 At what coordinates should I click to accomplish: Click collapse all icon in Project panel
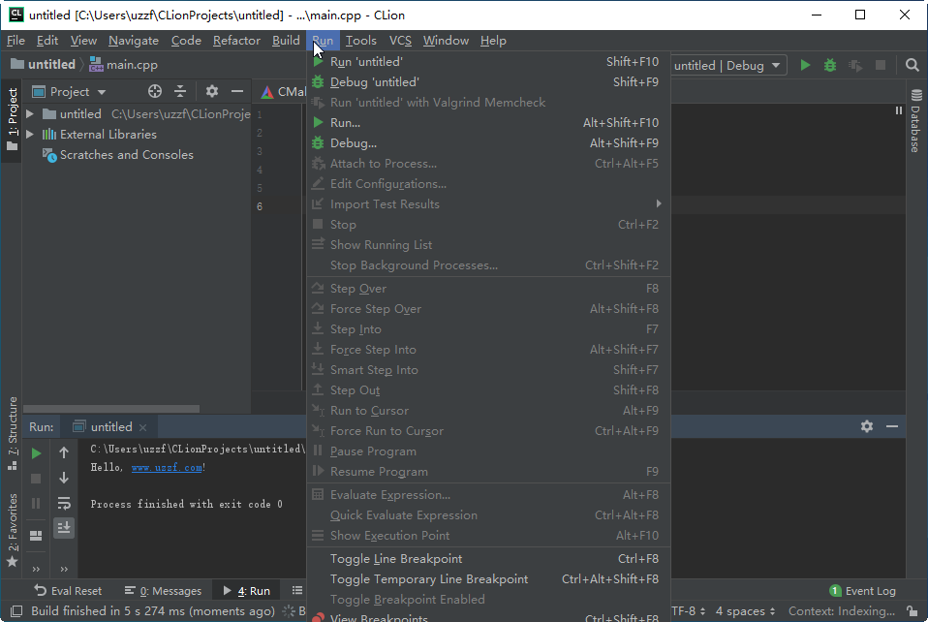tap(180, 91)
